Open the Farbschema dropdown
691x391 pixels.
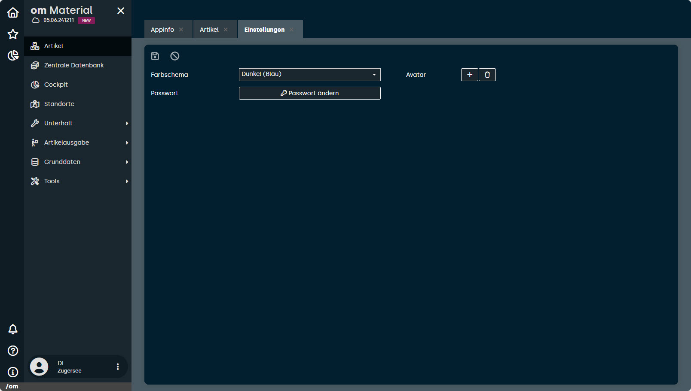tap(309, 75)
